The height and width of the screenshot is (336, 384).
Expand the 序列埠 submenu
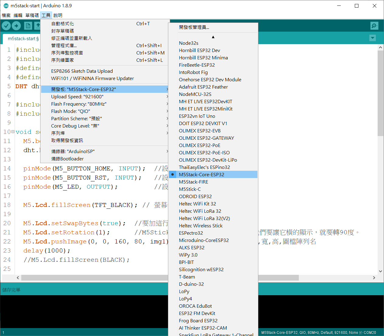(x=105, y=133)
